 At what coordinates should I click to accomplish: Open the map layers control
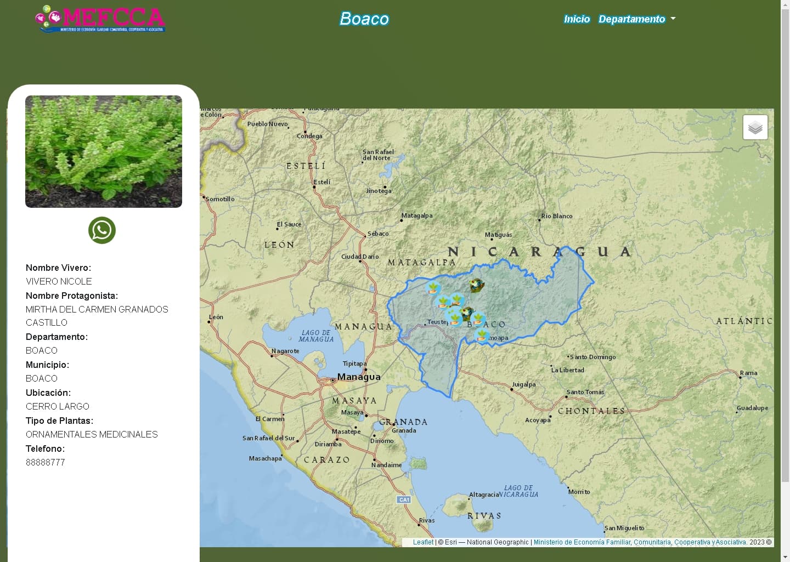coord(755,127)
